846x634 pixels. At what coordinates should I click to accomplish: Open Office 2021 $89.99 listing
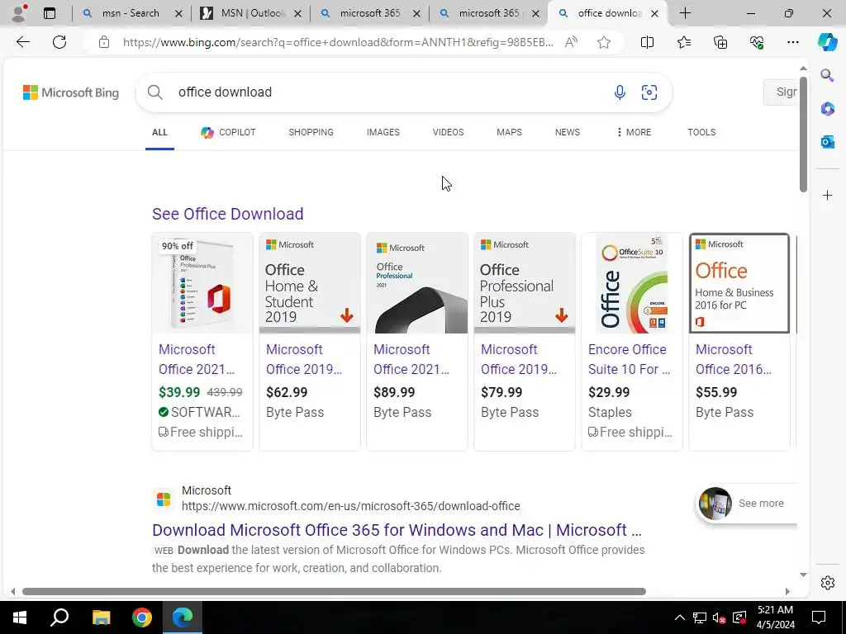[417, 341]
